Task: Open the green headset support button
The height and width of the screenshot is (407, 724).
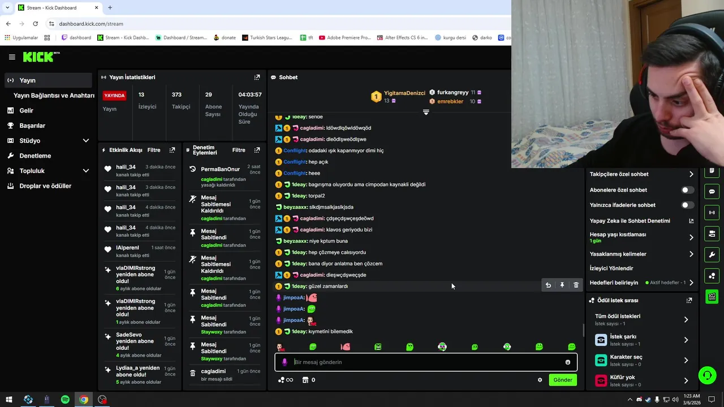Action: point(706,375)
